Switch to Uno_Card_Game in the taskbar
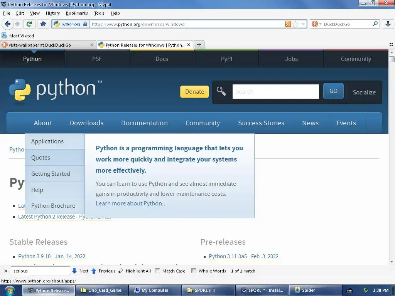The image size is (395, 296). pyautogui.click(x=102, y=290)
